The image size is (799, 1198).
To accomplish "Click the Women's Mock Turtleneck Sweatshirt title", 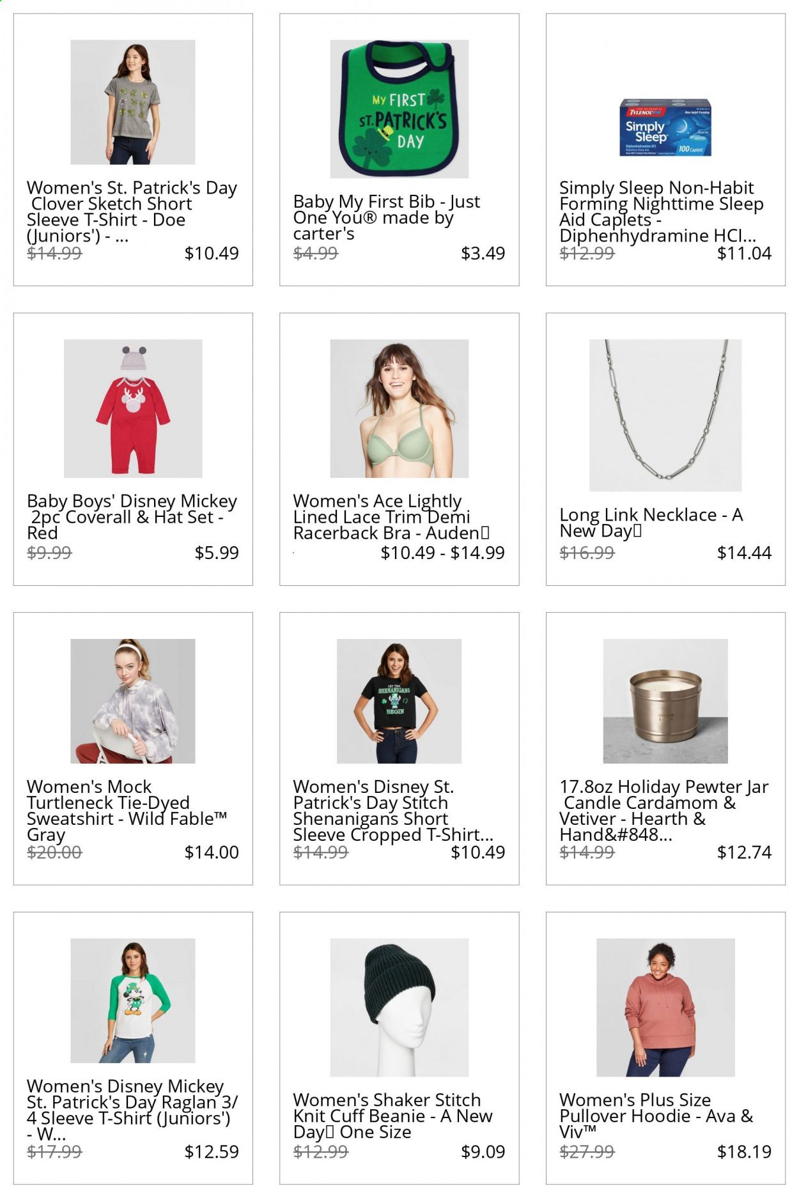I will point(127,810).
